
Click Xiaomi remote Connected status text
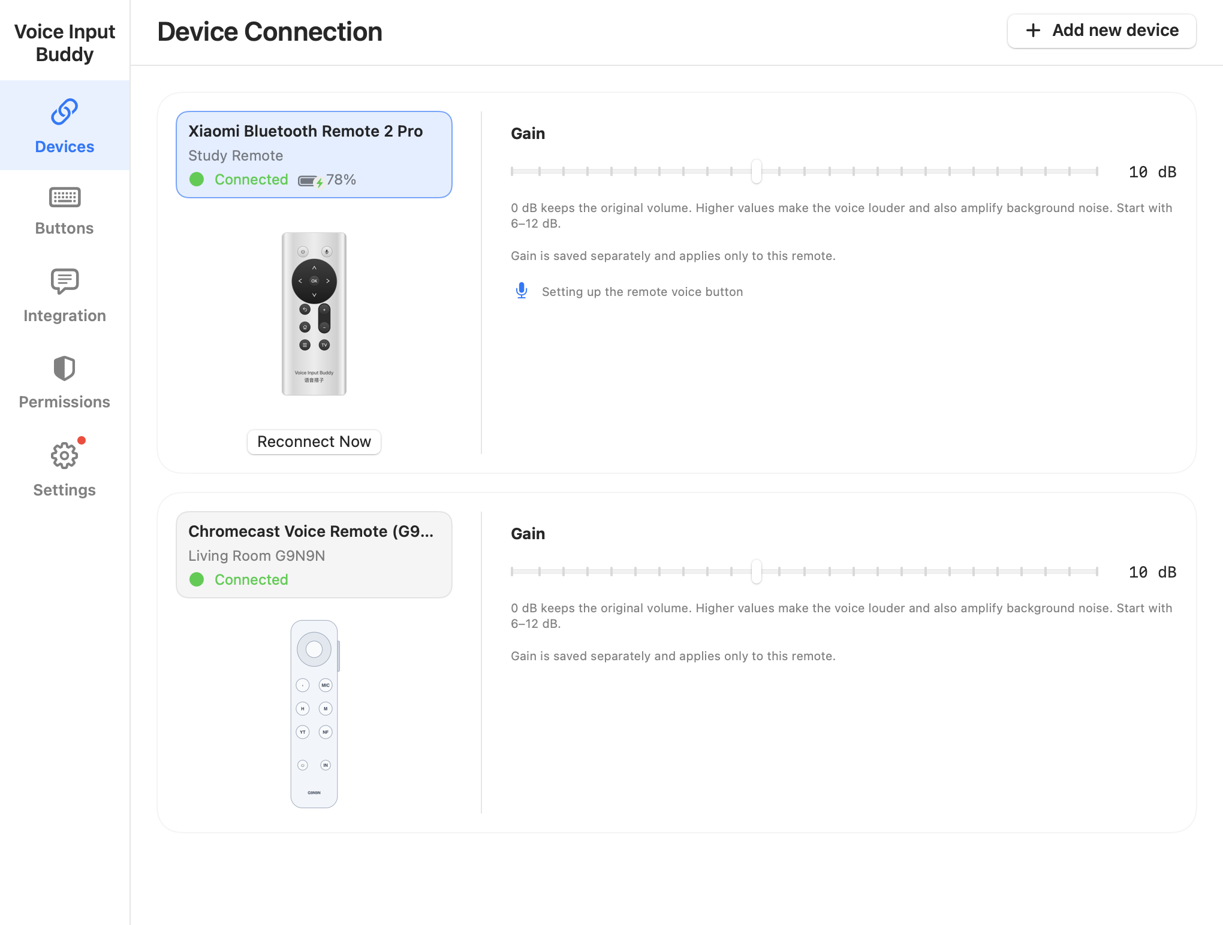pyautogui.click(x=251, y=180)
